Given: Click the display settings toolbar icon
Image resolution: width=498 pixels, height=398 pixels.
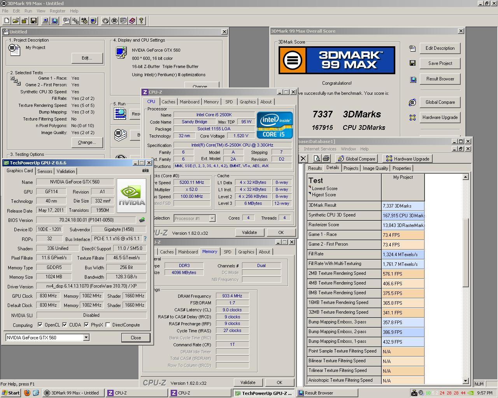Looking at the screenshot, I should click(x=93, y=21).
